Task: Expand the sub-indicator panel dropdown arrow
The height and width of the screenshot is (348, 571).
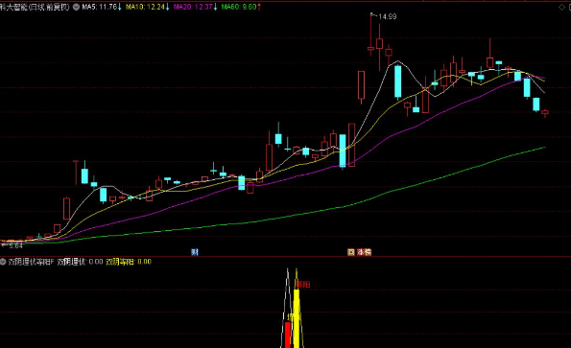Action: click(x=3, y=261)
